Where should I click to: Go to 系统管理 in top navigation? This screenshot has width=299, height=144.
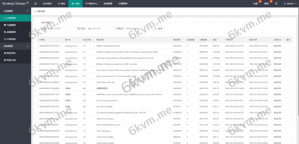[x=108, y=4]
